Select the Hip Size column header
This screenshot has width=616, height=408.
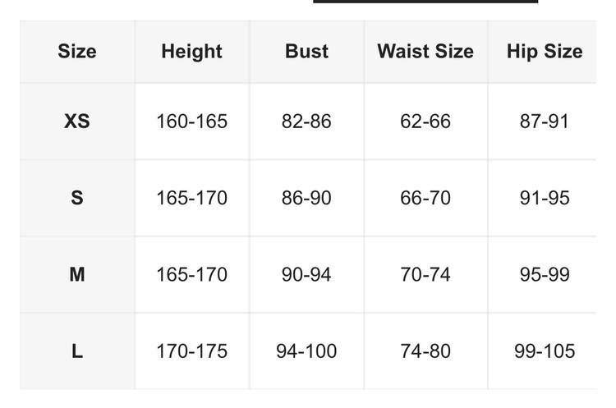(x=545, y=51)
